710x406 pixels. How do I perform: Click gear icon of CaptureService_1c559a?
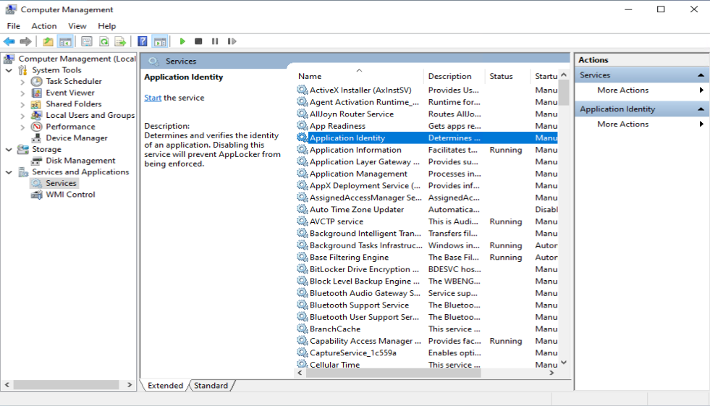[x=302, y=352]
